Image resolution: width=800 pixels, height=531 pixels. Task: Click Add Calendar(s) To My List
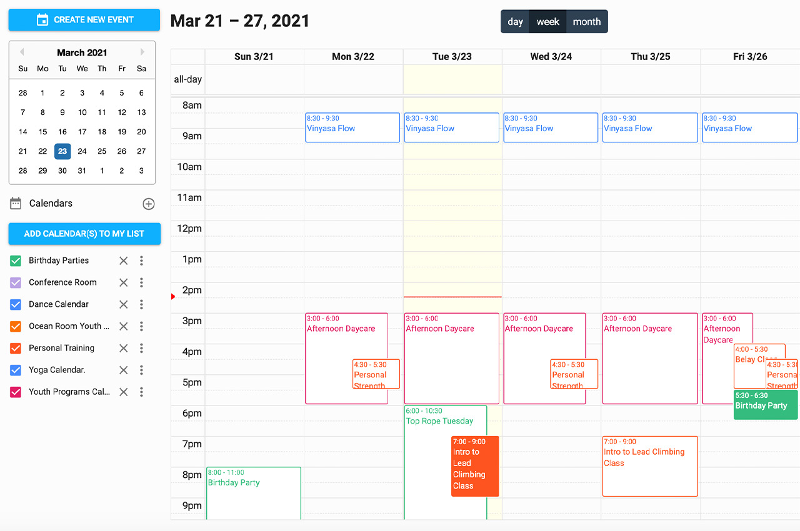(84, 234)
